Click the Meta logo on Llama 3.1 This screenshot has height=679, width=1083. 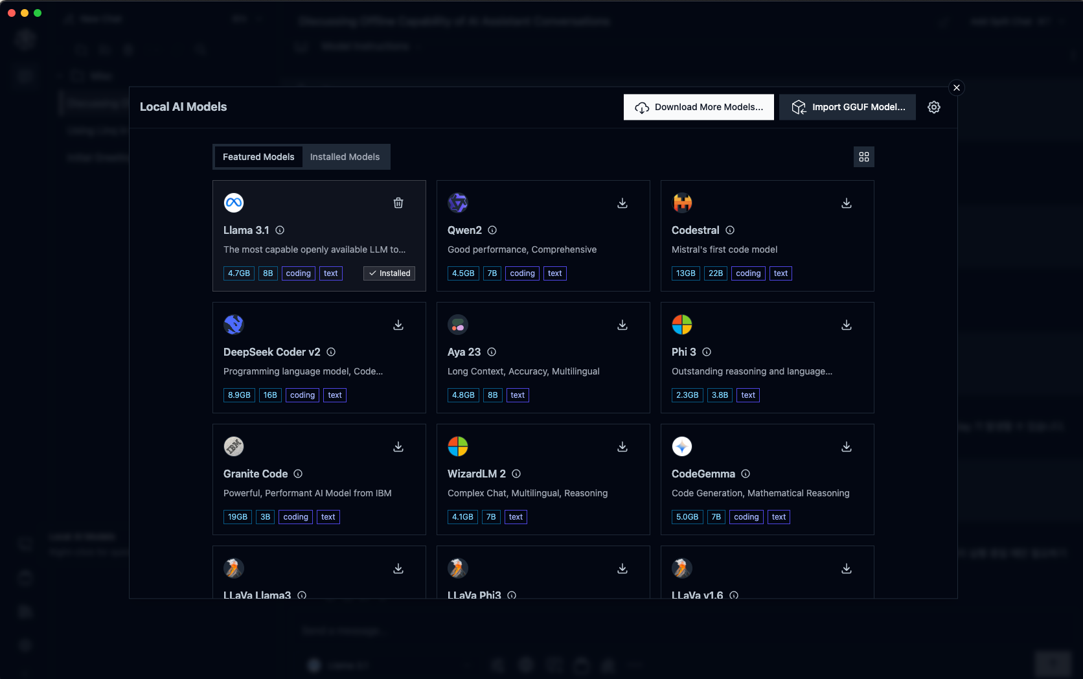234,203
